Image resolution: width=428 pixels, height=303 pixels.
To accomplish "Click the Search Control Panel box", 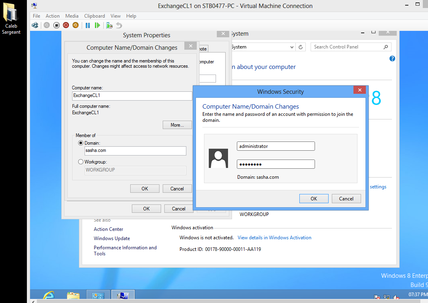I will pyautogui.click(x=351, y=47).
